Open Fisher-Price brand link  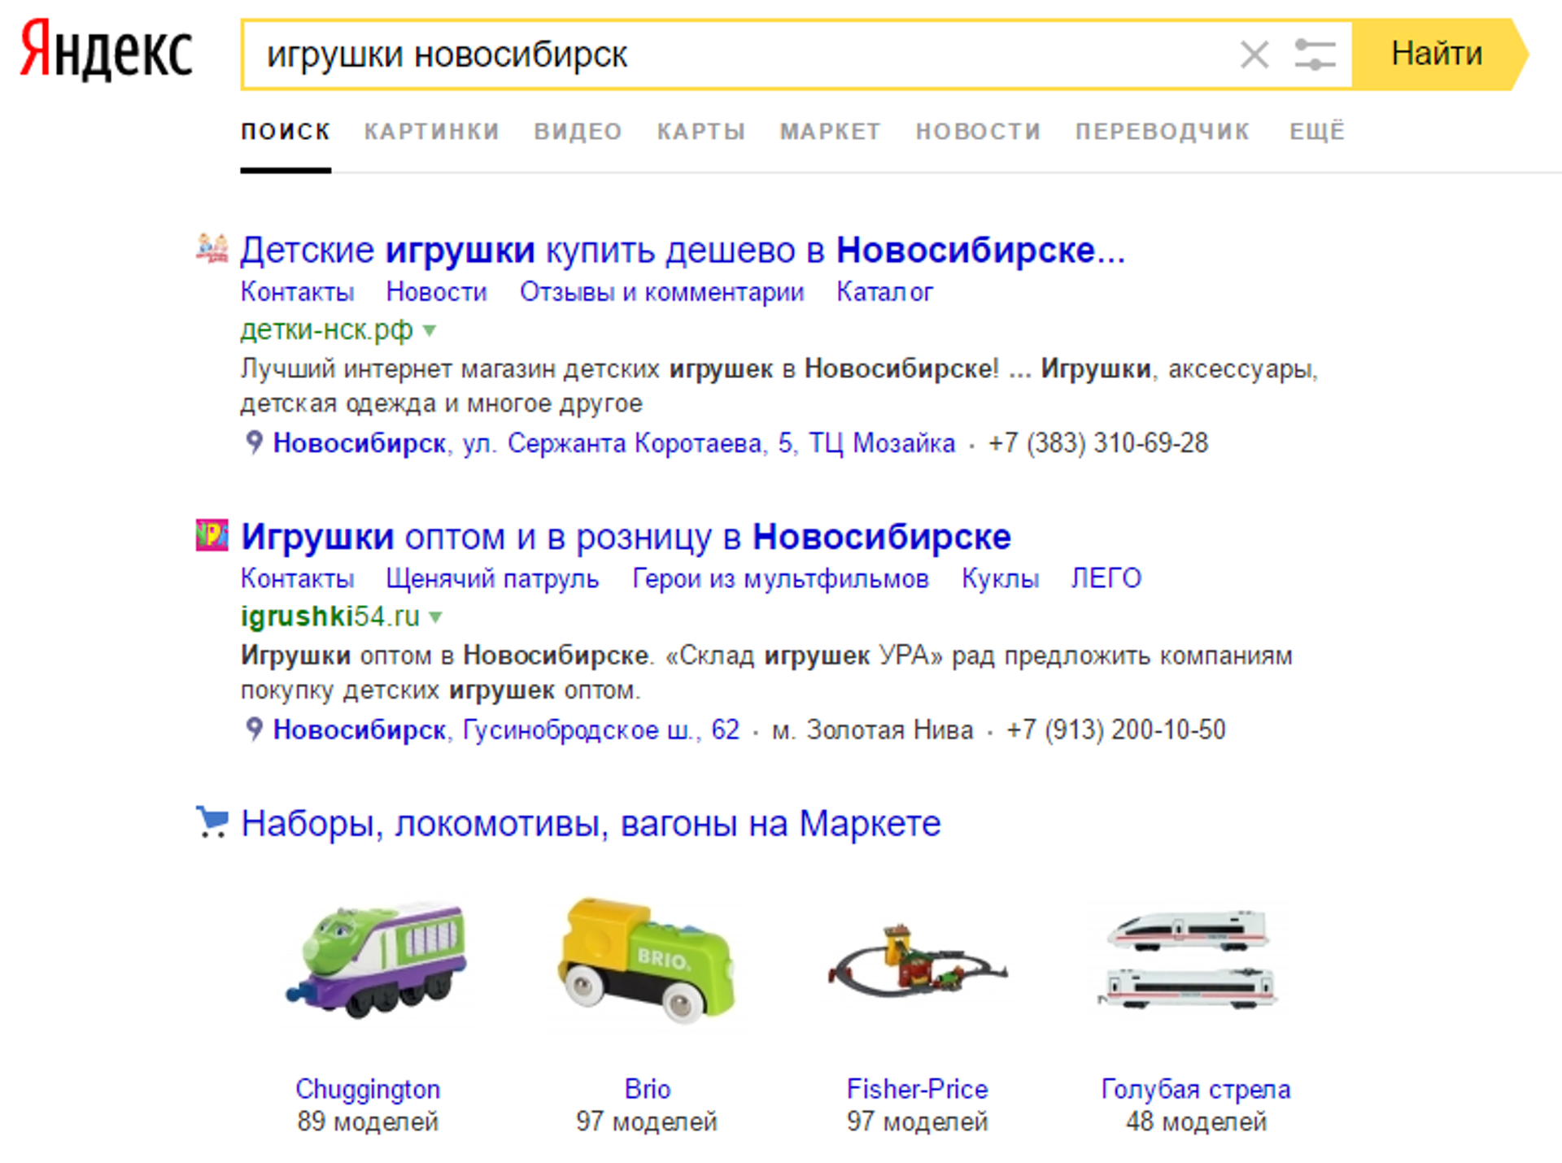[918, 1089]
